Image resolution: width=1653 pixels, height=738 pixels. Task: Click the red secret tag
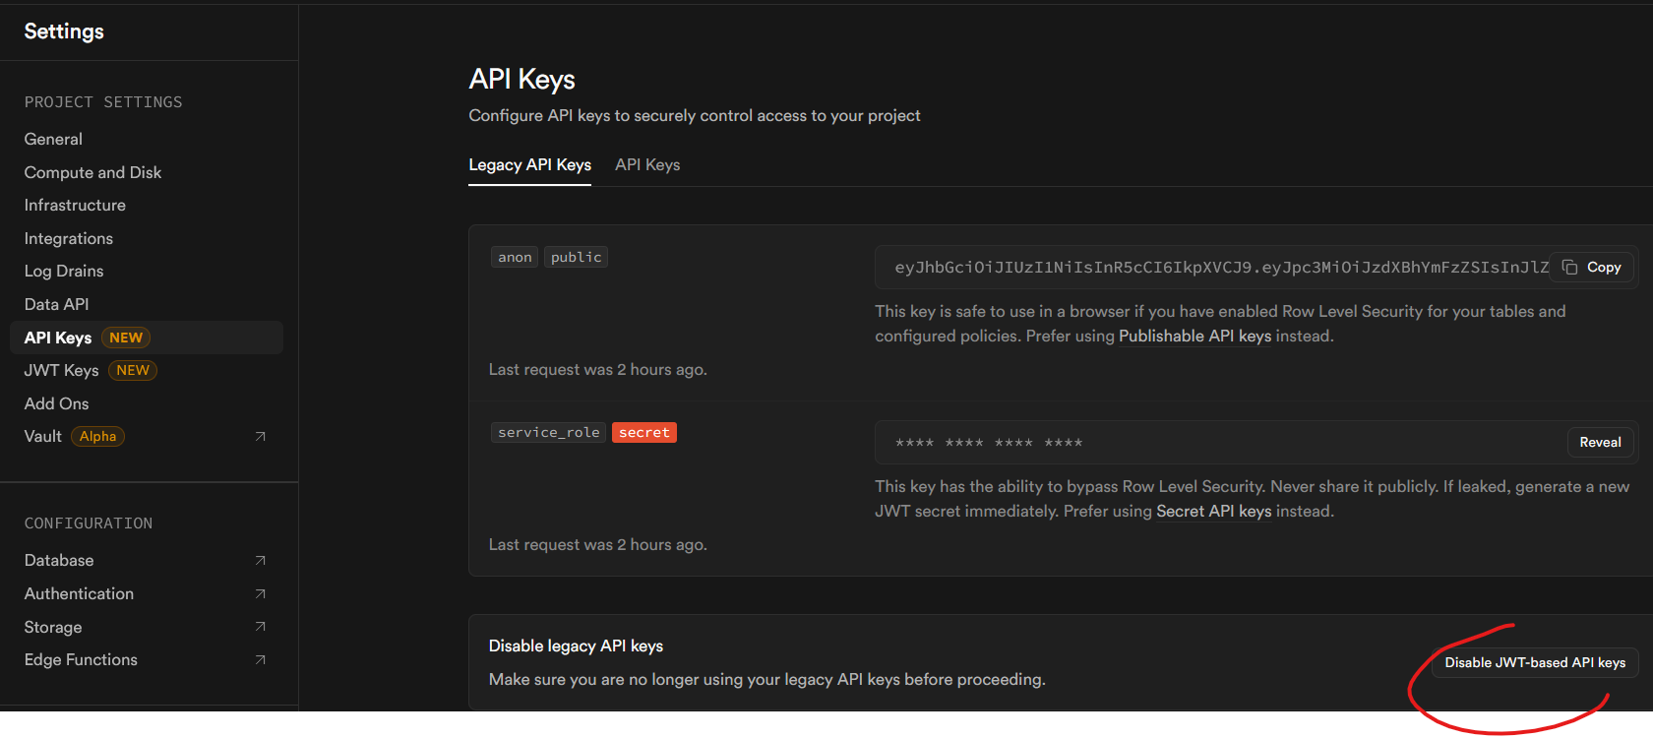coord(644,432)
